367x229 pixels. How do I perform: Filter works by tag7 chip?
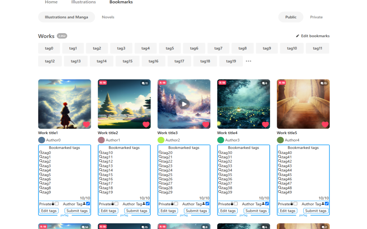(x=218, y=48)
